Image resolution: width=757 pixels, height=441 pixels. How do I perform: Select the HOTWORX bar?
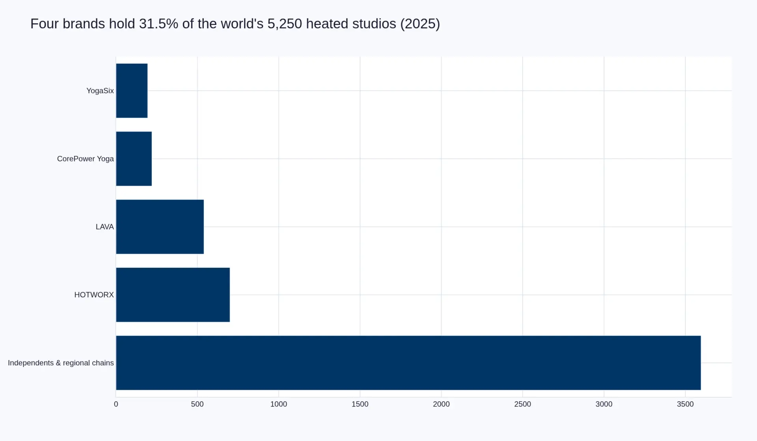(173, 295)
